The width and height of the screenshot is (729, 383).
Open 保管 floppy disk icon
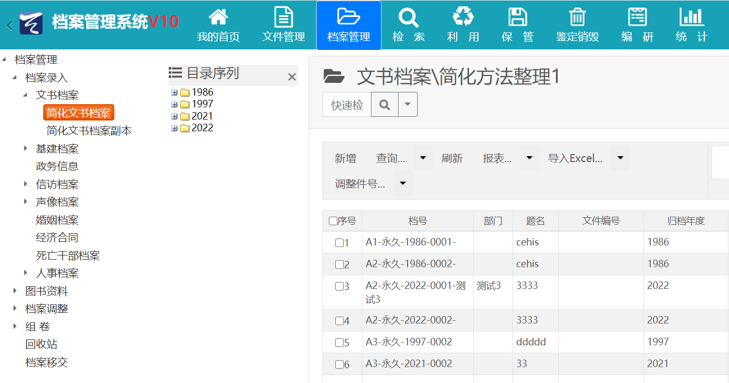pyautogui.click(x=517, y=18)
